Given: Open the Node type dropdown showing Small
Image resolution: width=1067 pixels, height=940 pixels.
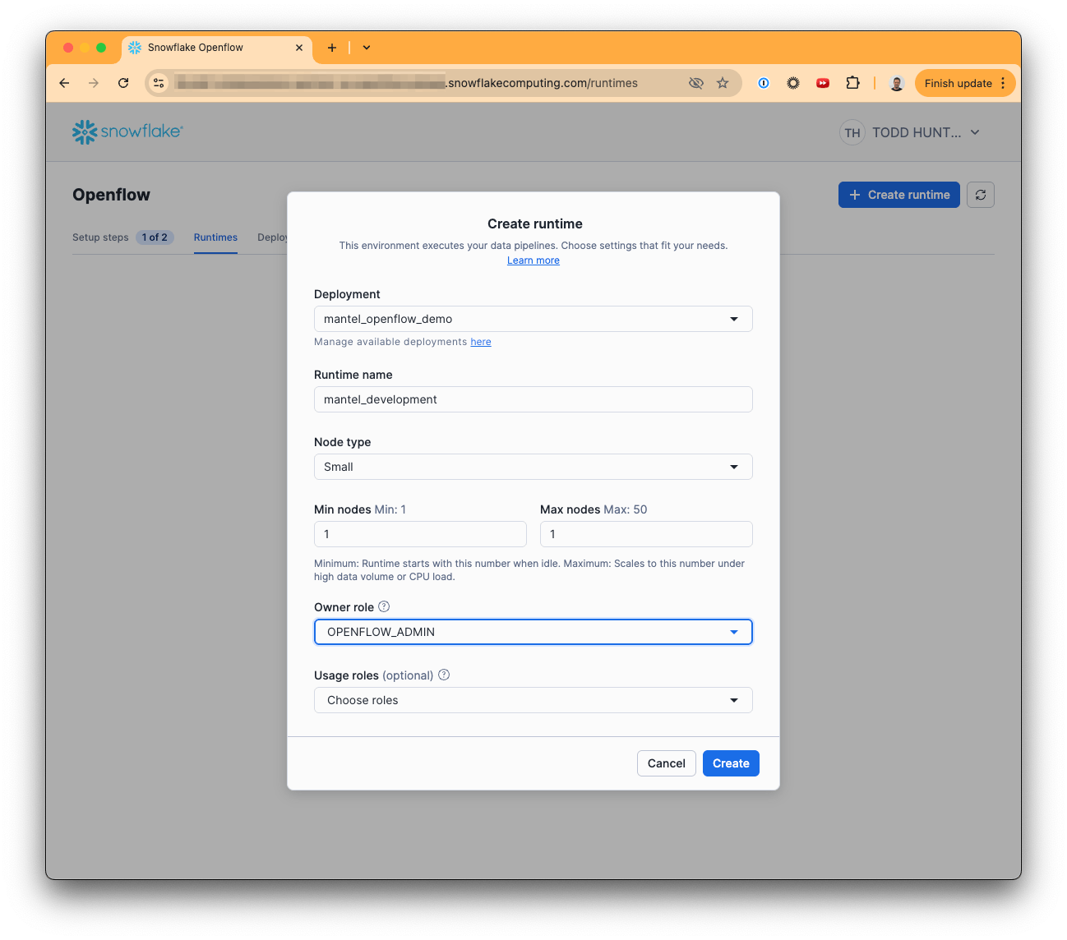Looking at the screenshot, I should (x=533, y=467).
